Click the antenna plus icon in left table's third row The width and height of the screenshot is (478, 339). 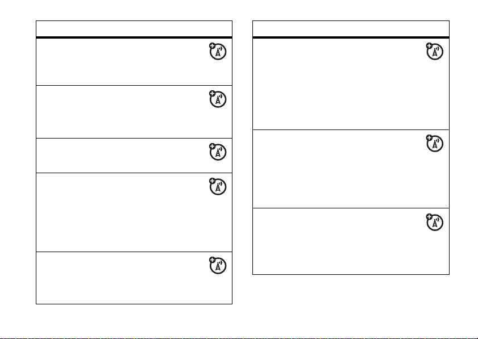(x=218, y=152)
